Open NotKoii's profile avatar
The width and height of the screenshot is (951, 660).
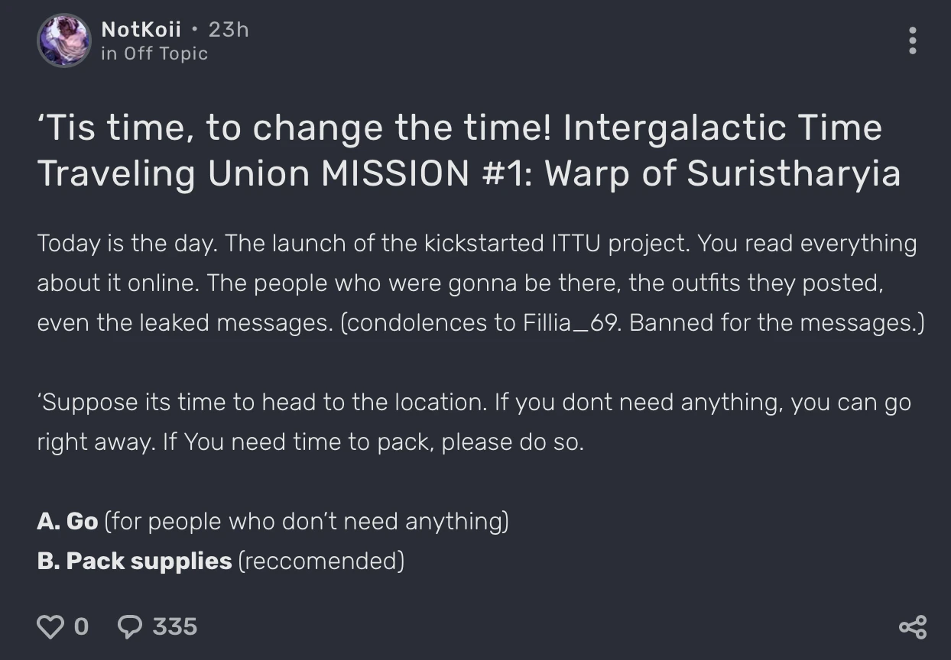(x=64, y=40)
